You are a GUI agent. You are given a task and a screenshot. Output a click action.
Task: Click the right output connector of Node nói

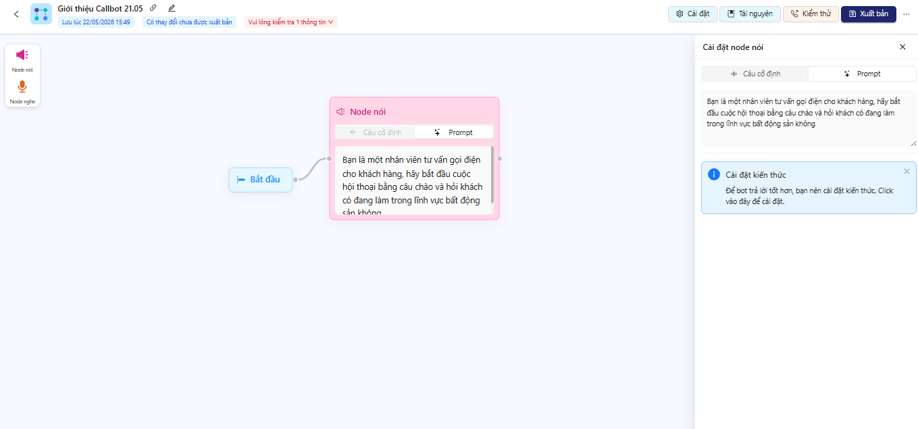click(x=499, y=159)
